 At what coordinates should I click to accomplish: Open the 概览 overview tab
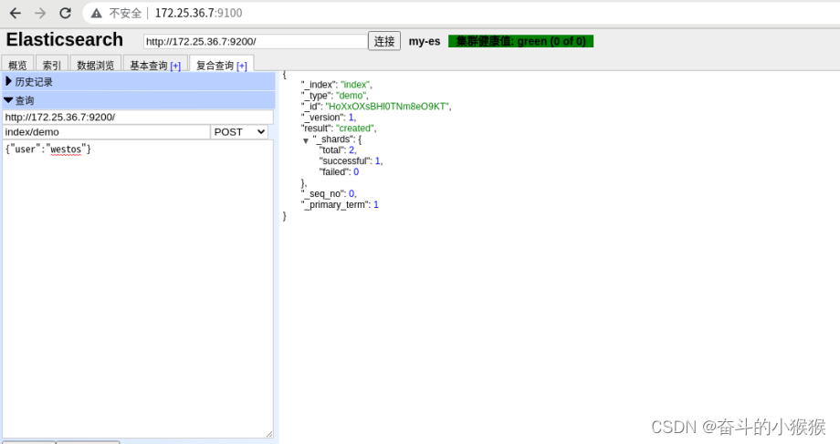tap(17, 65)
